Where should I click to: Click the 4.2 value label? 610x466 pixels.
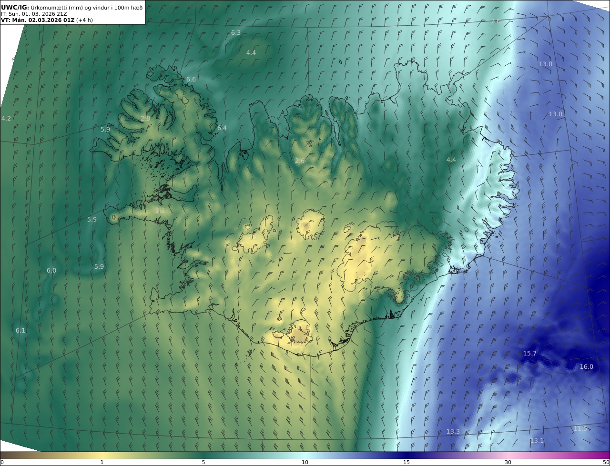[6, 118]
